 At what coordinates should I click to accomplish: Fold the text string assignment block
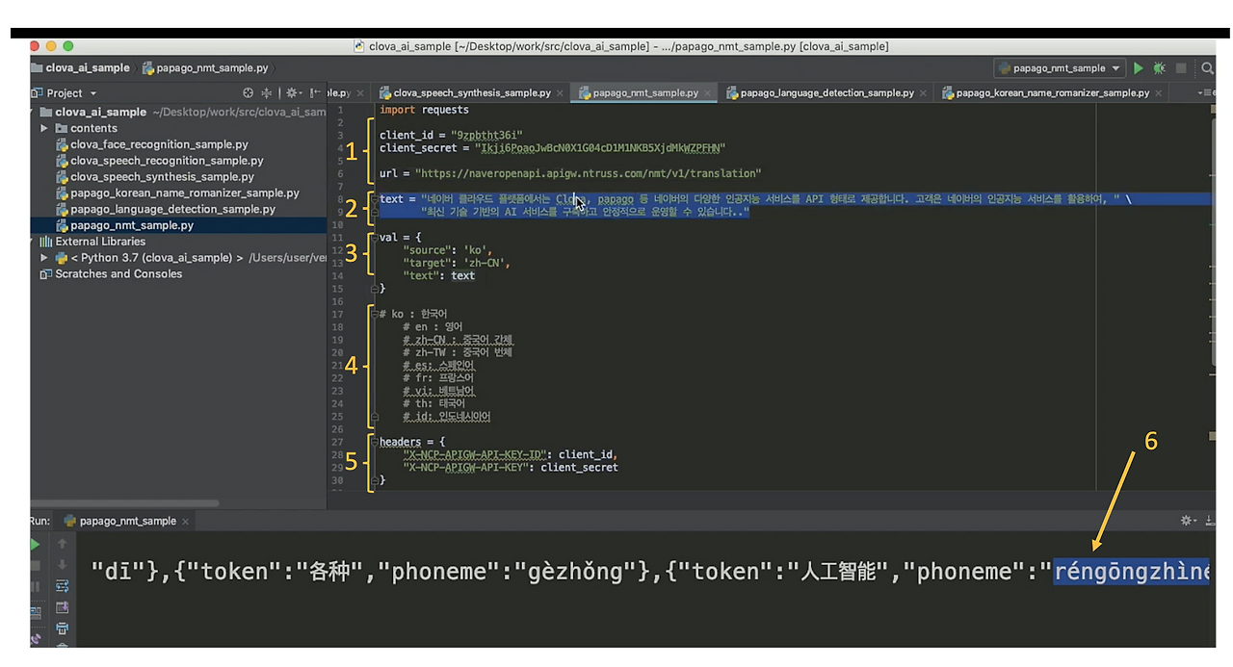coord(375,199)
